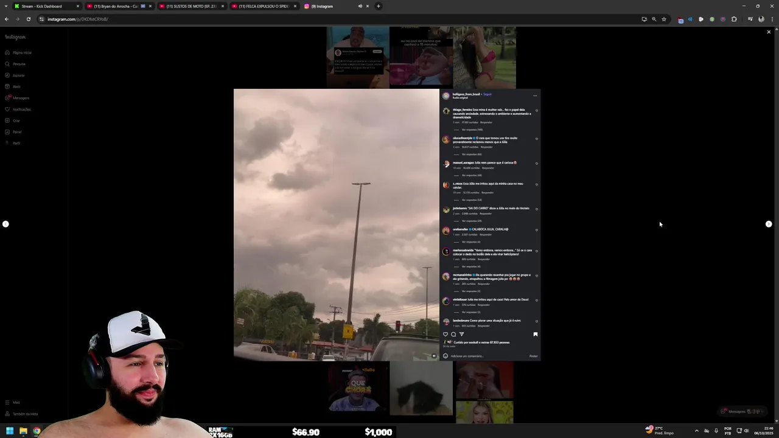
Task: Show hidden system tray icons
Action: [697, 431]
